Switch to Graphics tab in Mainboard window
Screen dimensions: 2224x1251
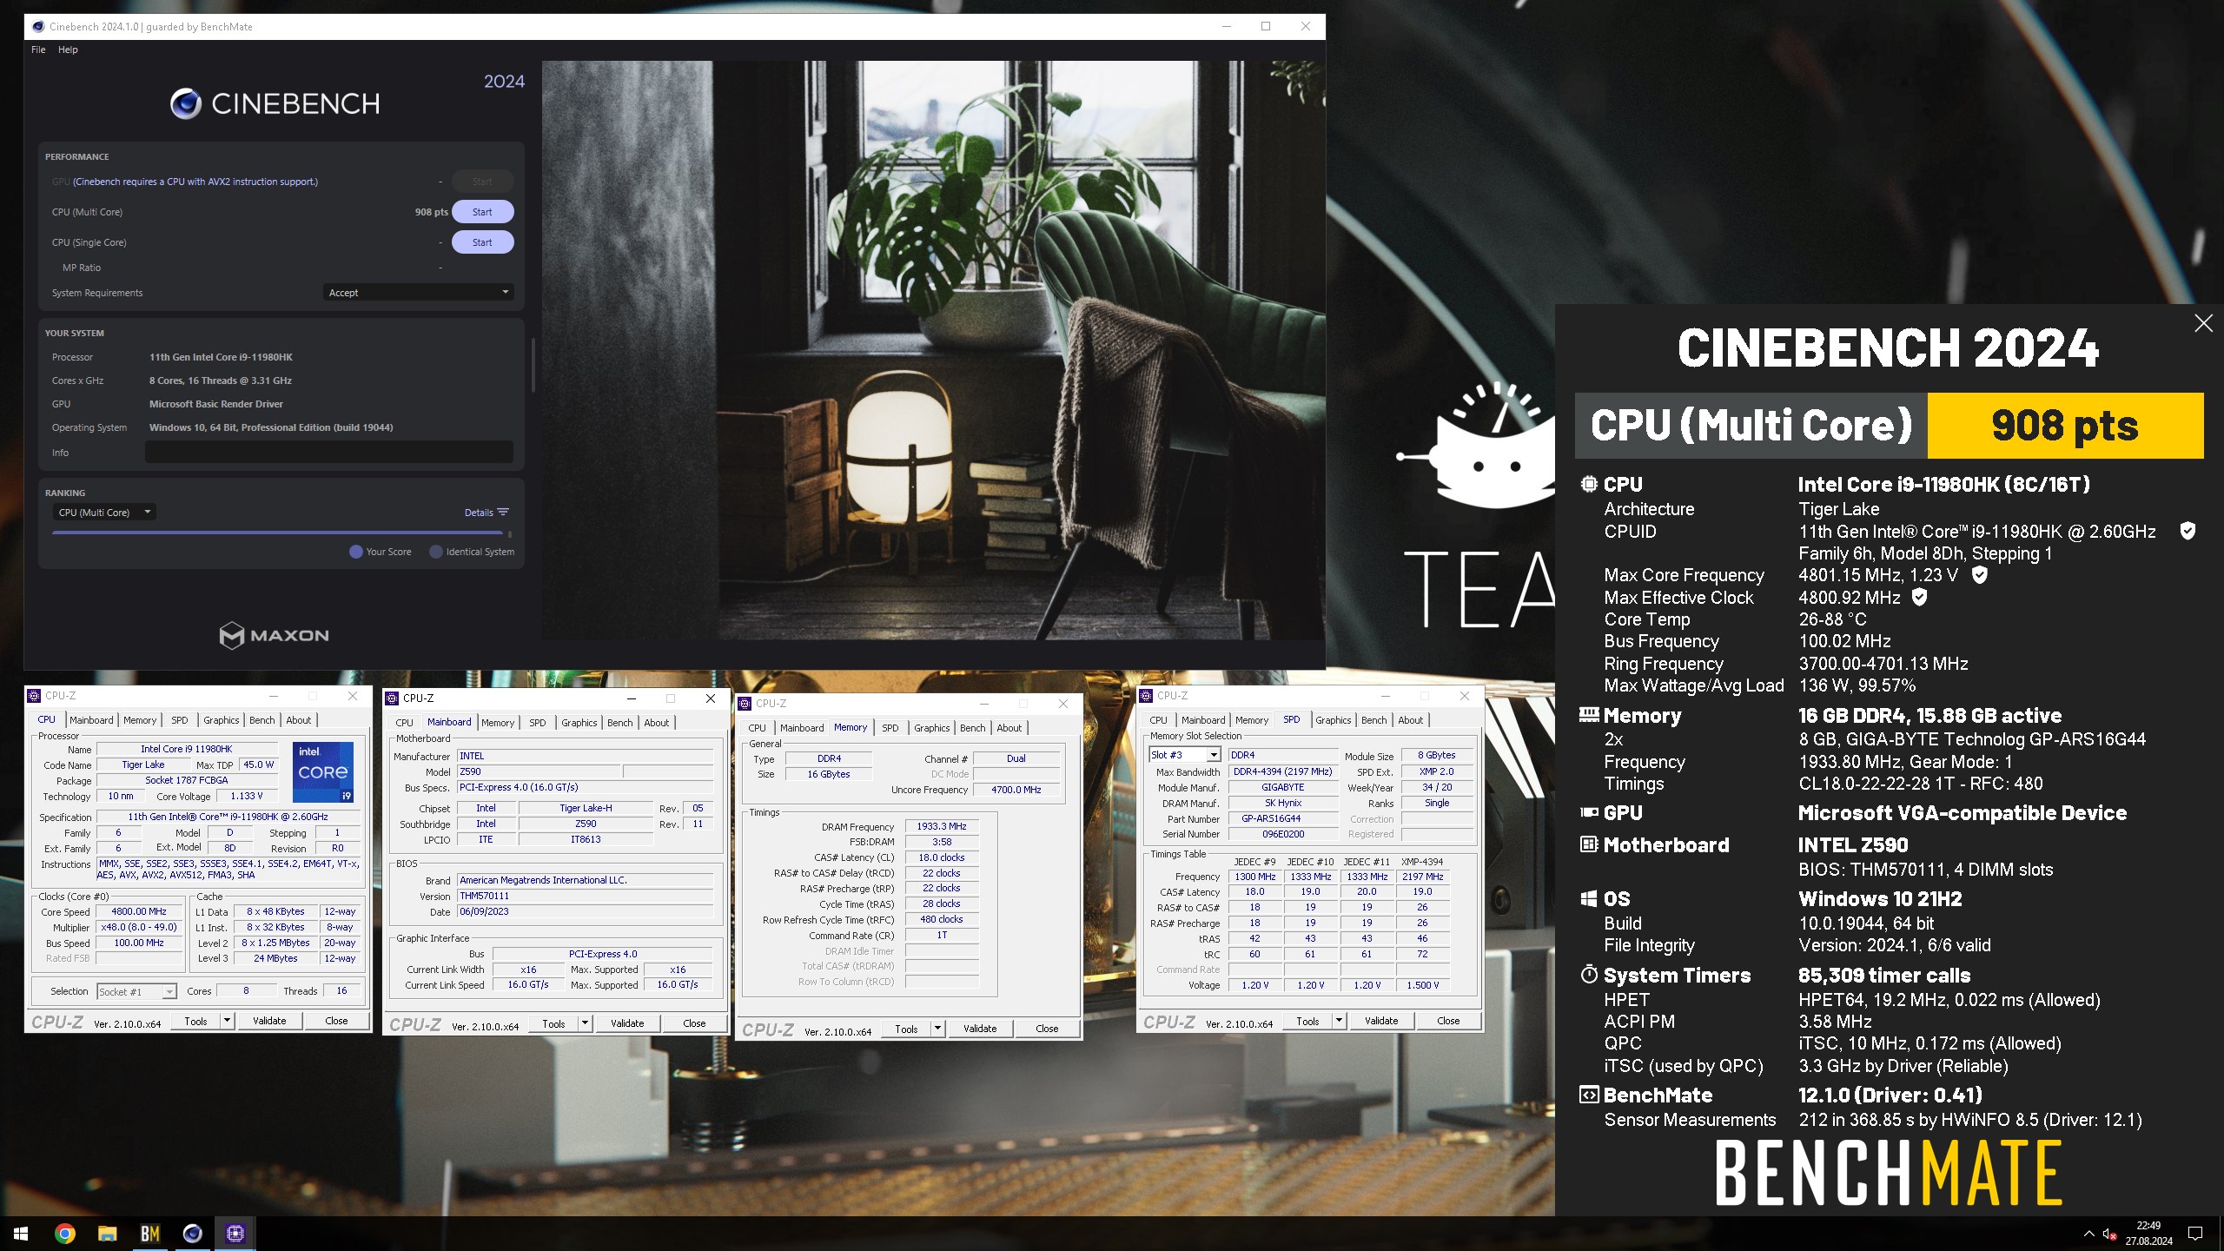click(579, 723)
